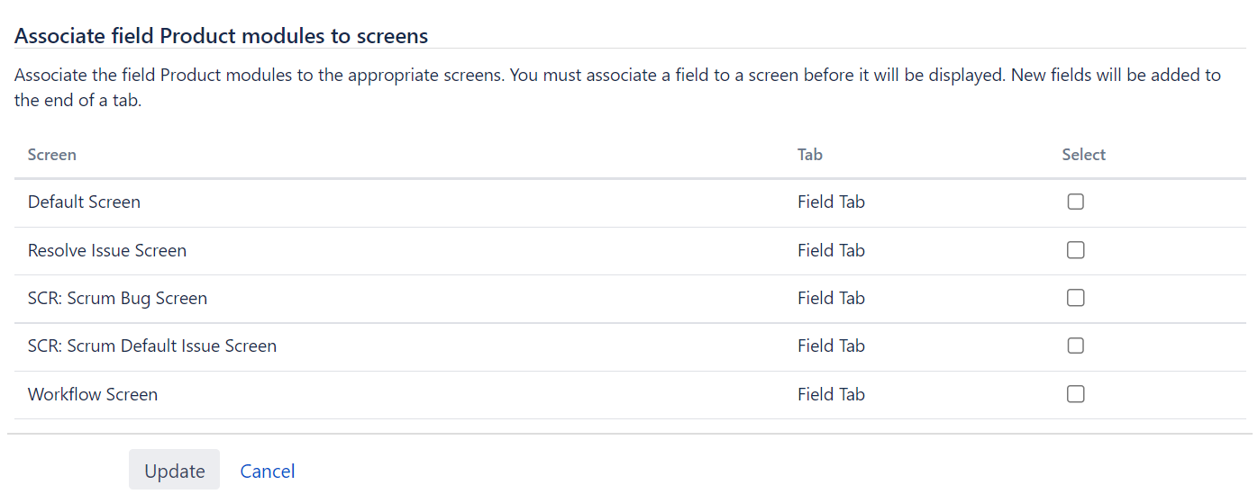Click the Tab column header
The width and height of the screenshot is (1258, 503).
pyautogui.click(x=810, y=155)
